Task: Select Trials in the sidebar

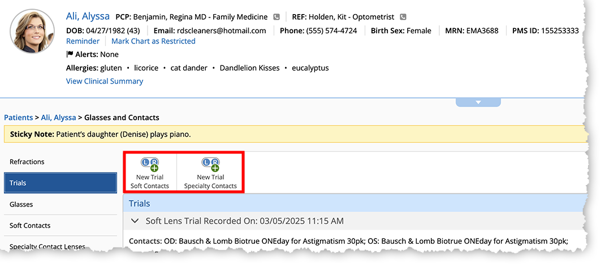Action: click(x=60, y=183)
